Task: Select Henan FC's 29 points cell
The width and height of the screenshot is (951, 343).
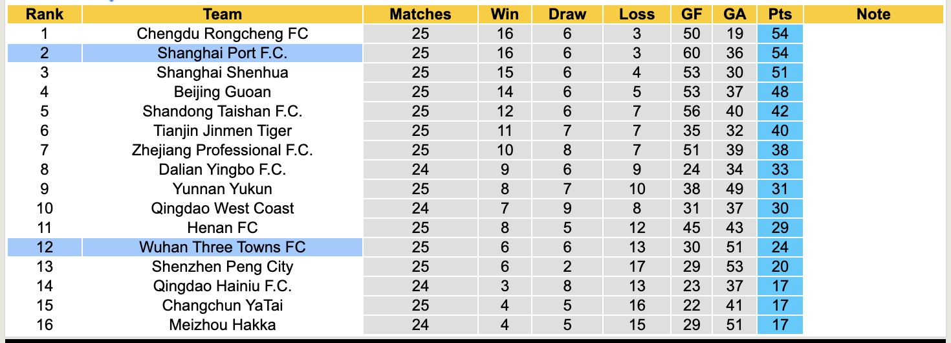Action: pyautogui.click(x=780, y=228)
